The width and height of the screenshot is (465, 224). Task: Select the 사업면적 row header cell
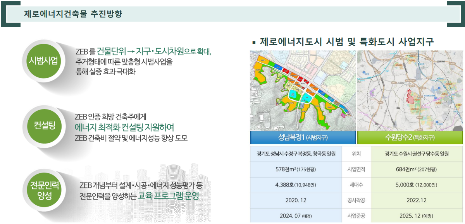[356, 169]
